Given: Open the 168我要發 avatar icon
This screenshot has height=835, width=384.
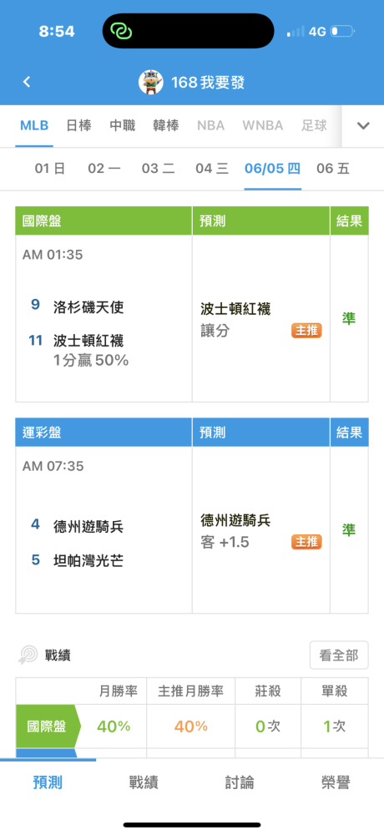Looking at the screenshot, I should coord(151,82).
